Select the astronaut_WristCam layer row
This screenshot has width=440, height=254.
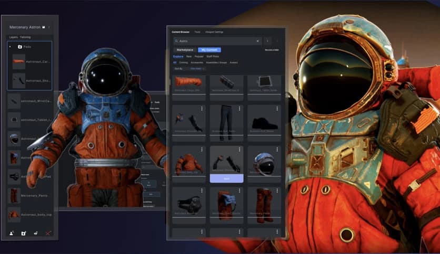(30, 101)
